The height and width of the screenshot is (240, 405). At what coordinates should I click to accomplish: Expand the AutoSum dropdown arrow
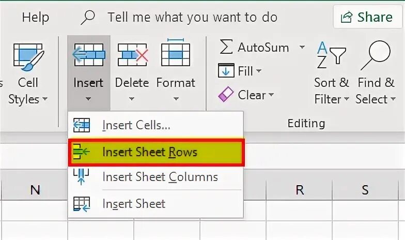[302, 47]
